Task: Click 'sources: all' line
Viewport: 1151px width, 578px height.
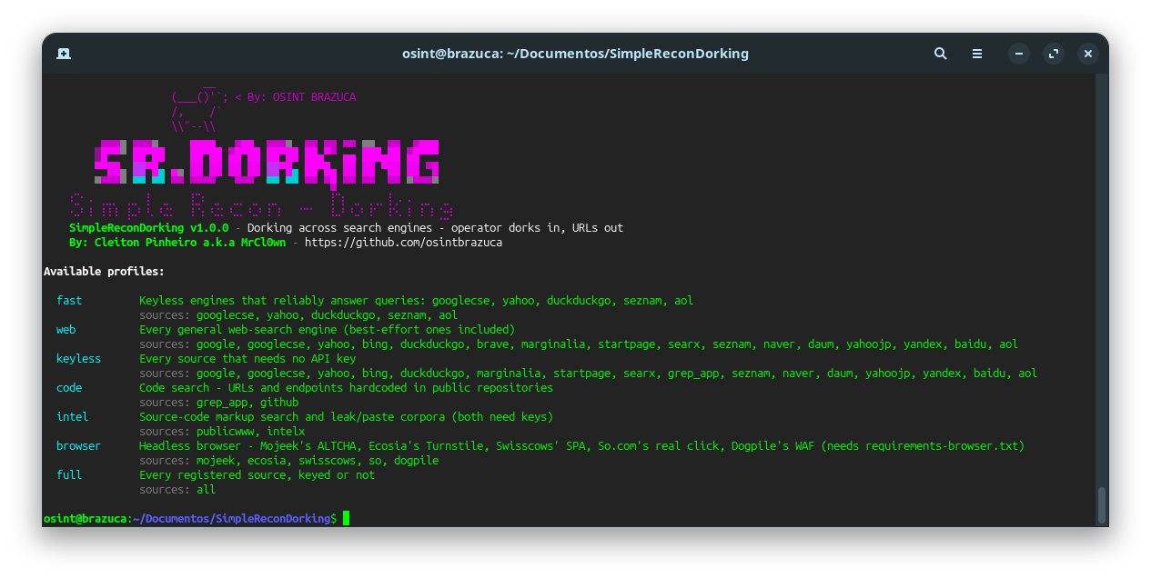Action: [177, 490]
